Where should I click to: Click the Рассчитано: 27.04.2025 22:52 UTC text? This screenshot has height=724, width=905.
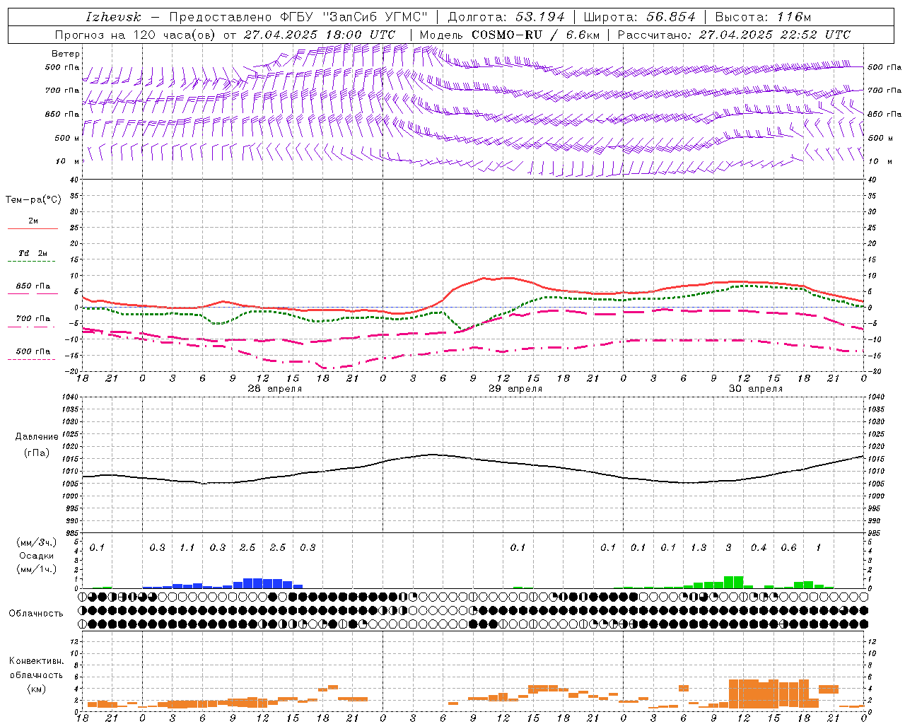pyautogui.click(x=734, y=35)
